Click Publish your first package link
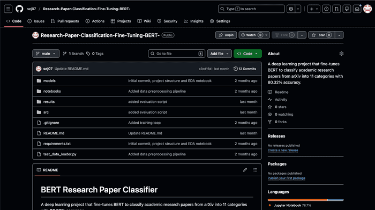 287,178
